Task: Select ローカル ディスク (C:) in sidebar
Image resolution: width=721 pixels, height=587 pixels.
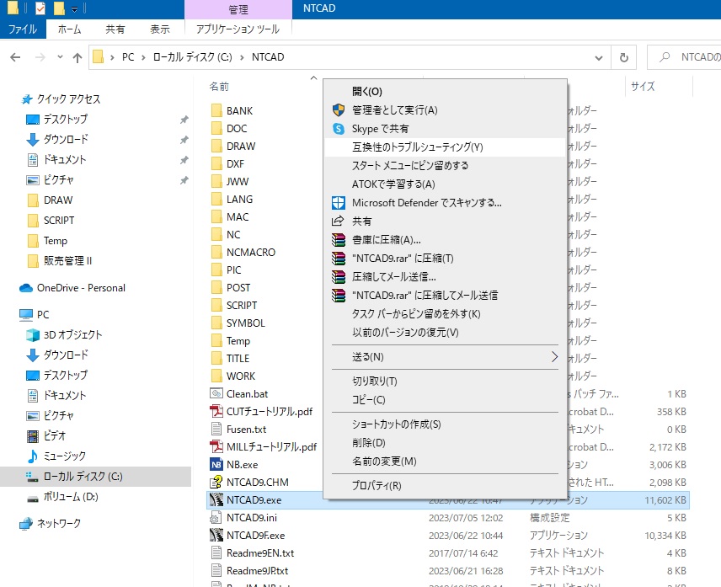Action: tap(83, 476)
